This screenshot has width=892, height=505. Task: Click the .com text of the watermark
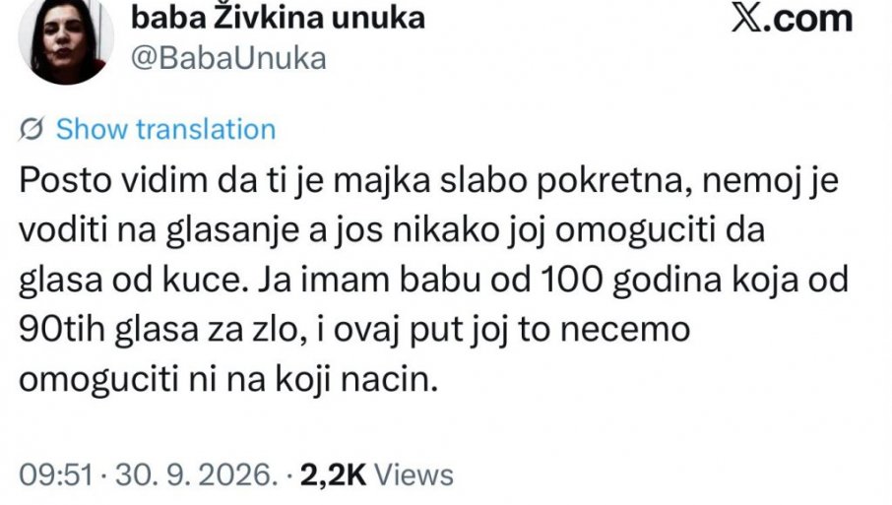(x=807, y=19)
